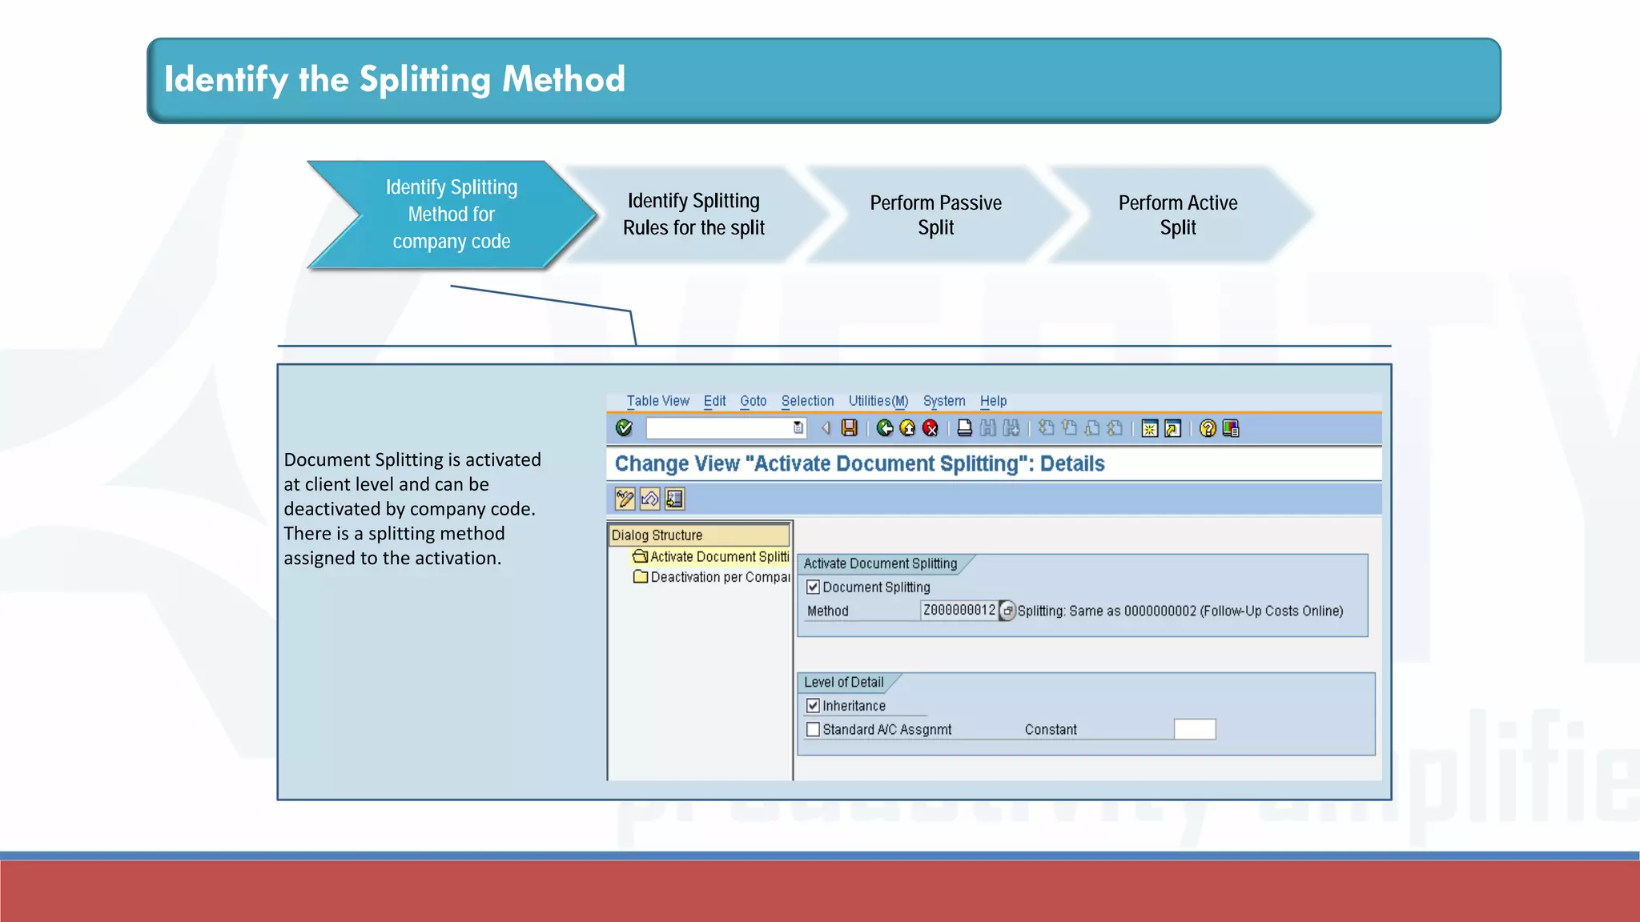Go back using the green arrow icon

click(885, 428)
